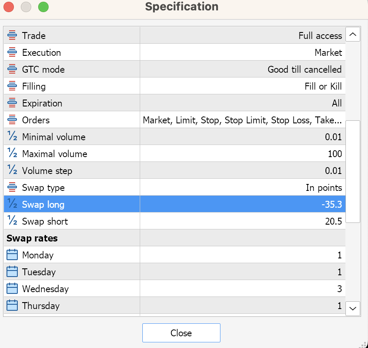Select the Swap long row
Viewport: 368px width, 348px height.
[174, 204]
